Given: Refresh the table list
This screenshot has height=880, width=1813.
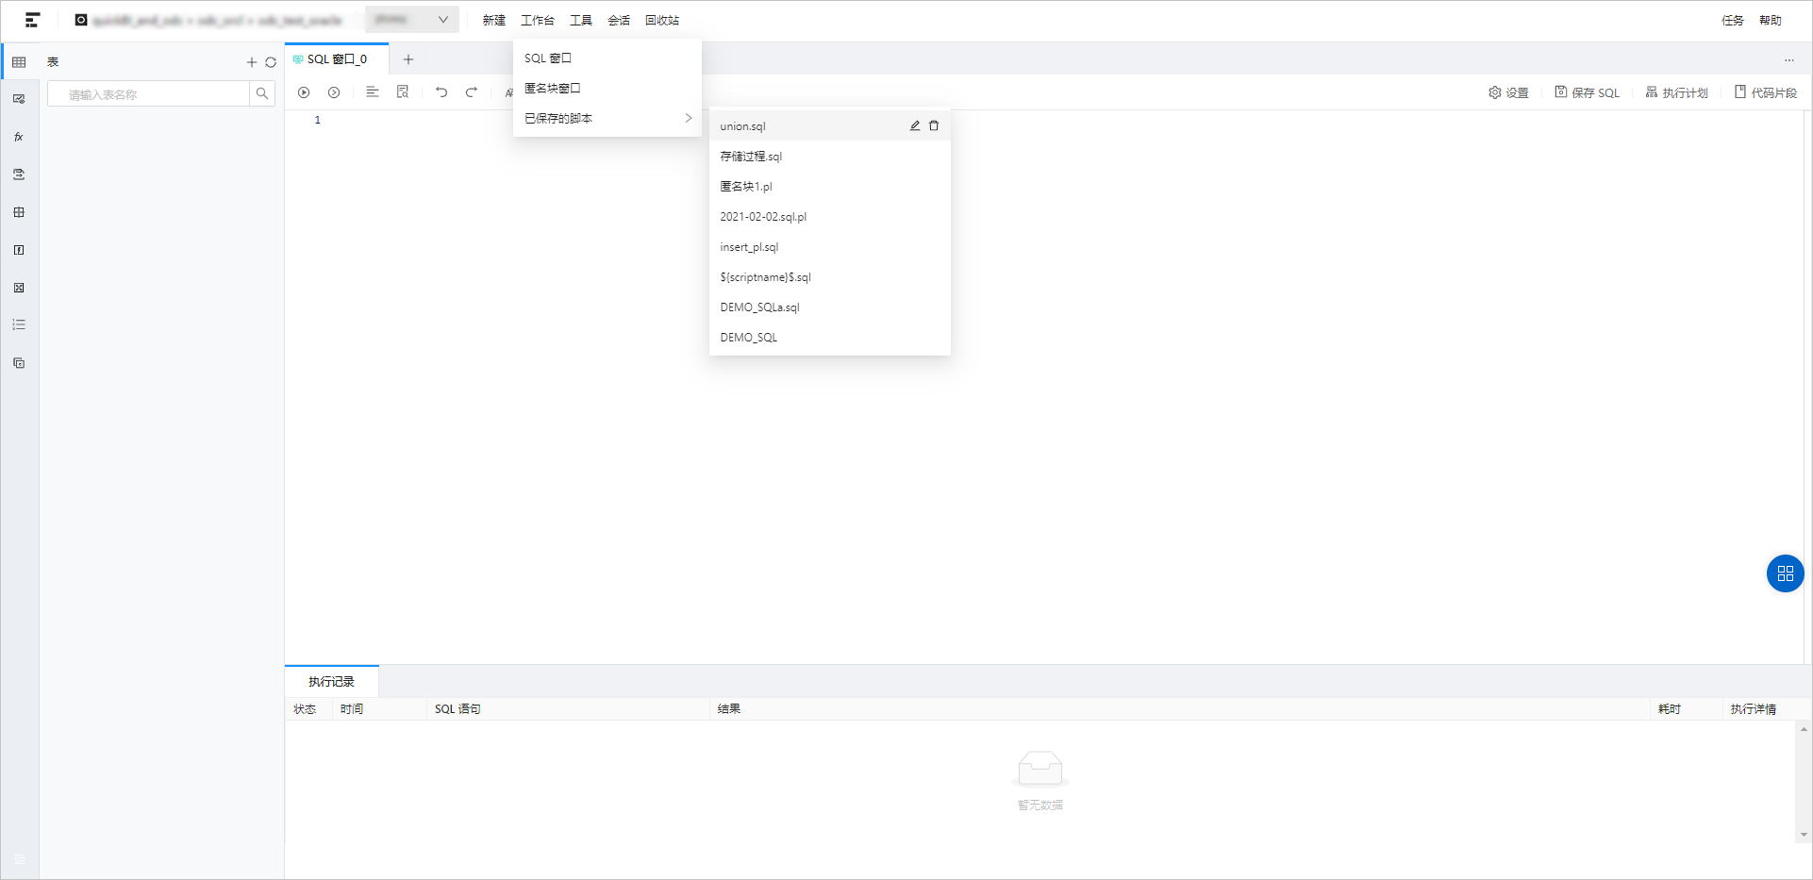Looking at the screenshot, I should tap(271, 62).
